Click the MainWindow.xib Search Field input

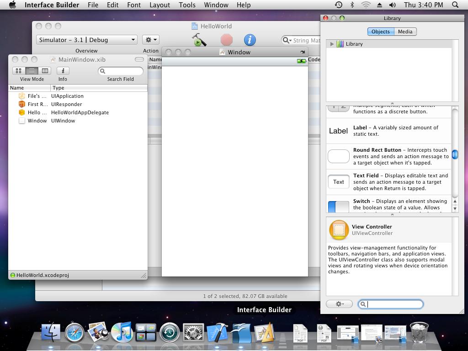coord(121,71)
